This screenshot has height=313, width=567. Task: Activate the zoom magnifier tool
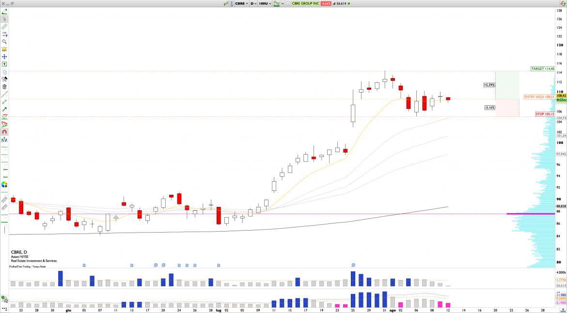[4, 42]
